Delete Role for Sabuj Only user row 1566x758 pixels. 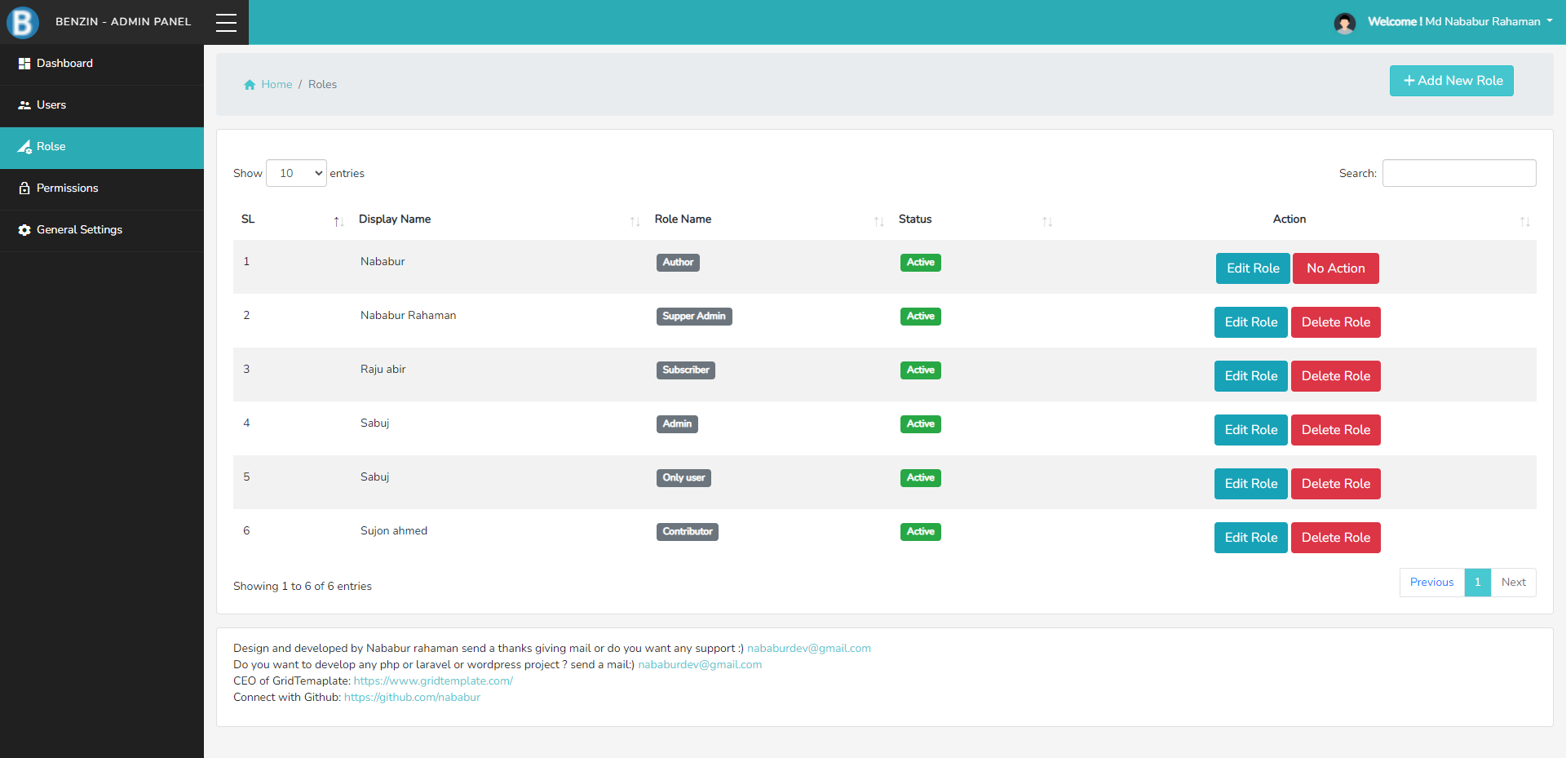pos(1336,484)
